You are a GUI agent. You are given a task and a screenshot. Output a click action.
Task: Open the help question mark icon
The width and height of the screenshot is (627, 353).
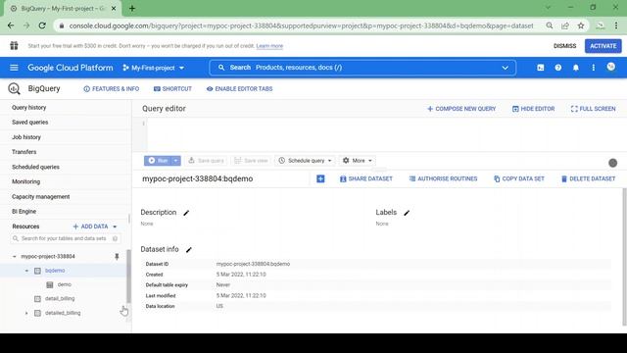point(557,68)
